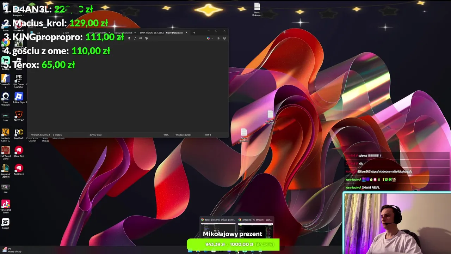Select Nowy Dokument file below Notepad window
451x254 pixels.
pos(243,135)
